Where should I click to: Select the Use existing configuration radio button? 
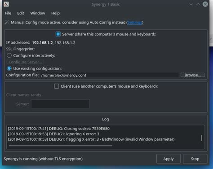[9, 68]
